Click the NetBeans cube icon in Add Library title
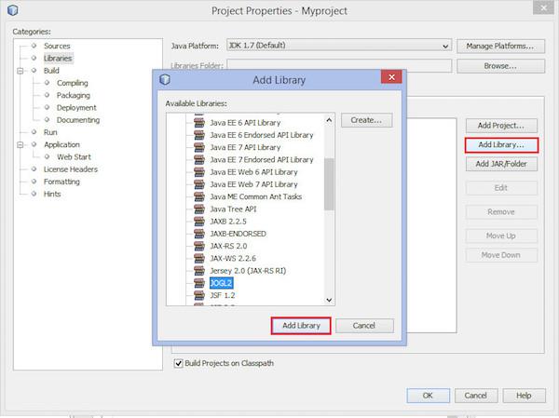Viewport: 559px width, 418px height. 165,79
